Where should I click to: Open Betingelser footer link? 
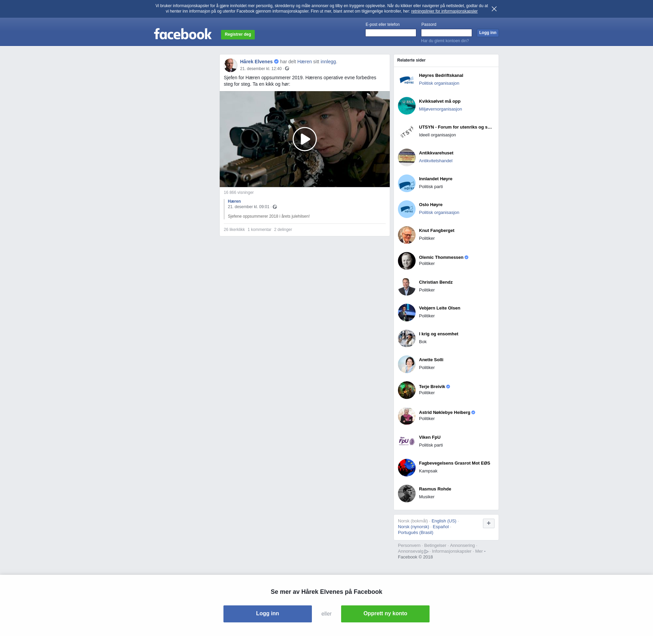435,546
